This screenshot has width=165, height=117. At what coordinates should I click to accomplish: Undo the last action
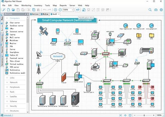[x=45, y=10]
